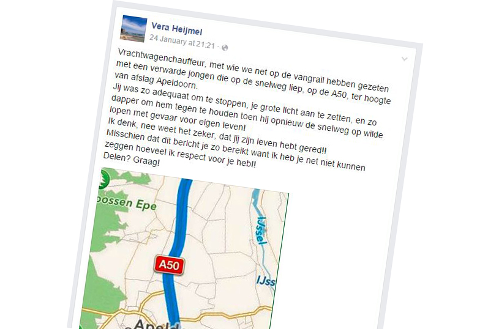Click the Vera Heijmel name link
Viewport: 488px width, 329px height.
click(x=177, y=29)
